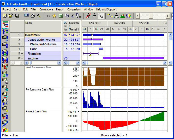This screenshot has height=139, width=174.
Task: Click the Oct 2009 timeline header
Action: 120,23
